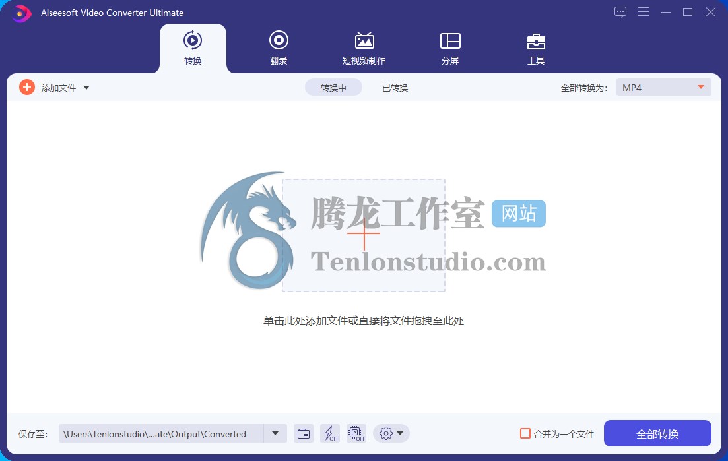The image size is (728, 461).
Task: Show the 已转换 (Converted) list
Action: tap(395, 88)
